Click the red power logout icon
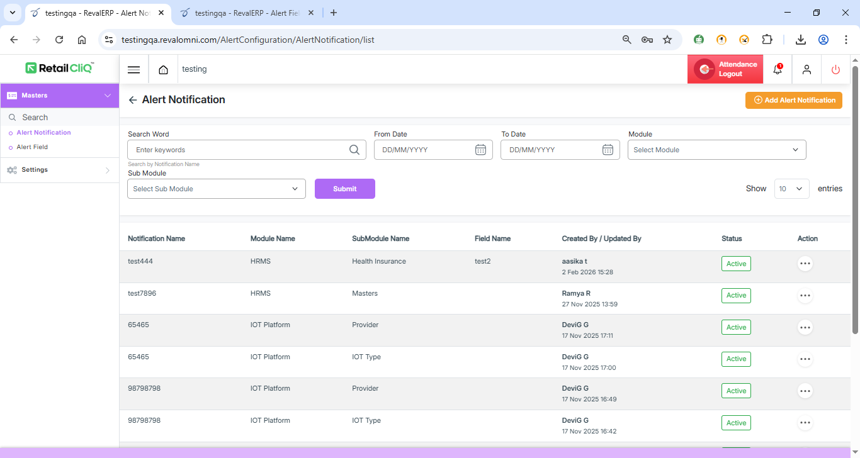Image resolution: width=860 pixels, height=458 pixels. (835, 70)
